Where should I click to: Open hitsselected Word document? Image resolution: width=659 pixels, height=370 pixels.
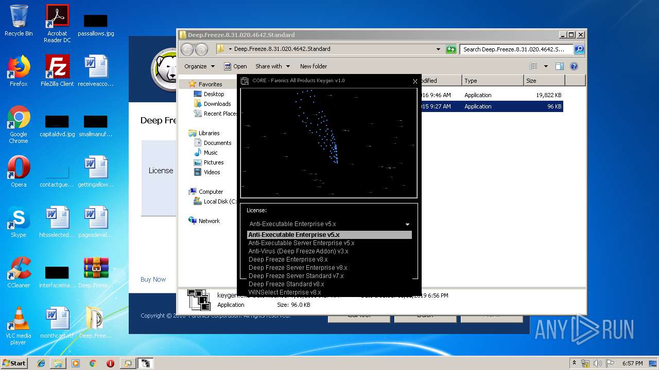57,222
